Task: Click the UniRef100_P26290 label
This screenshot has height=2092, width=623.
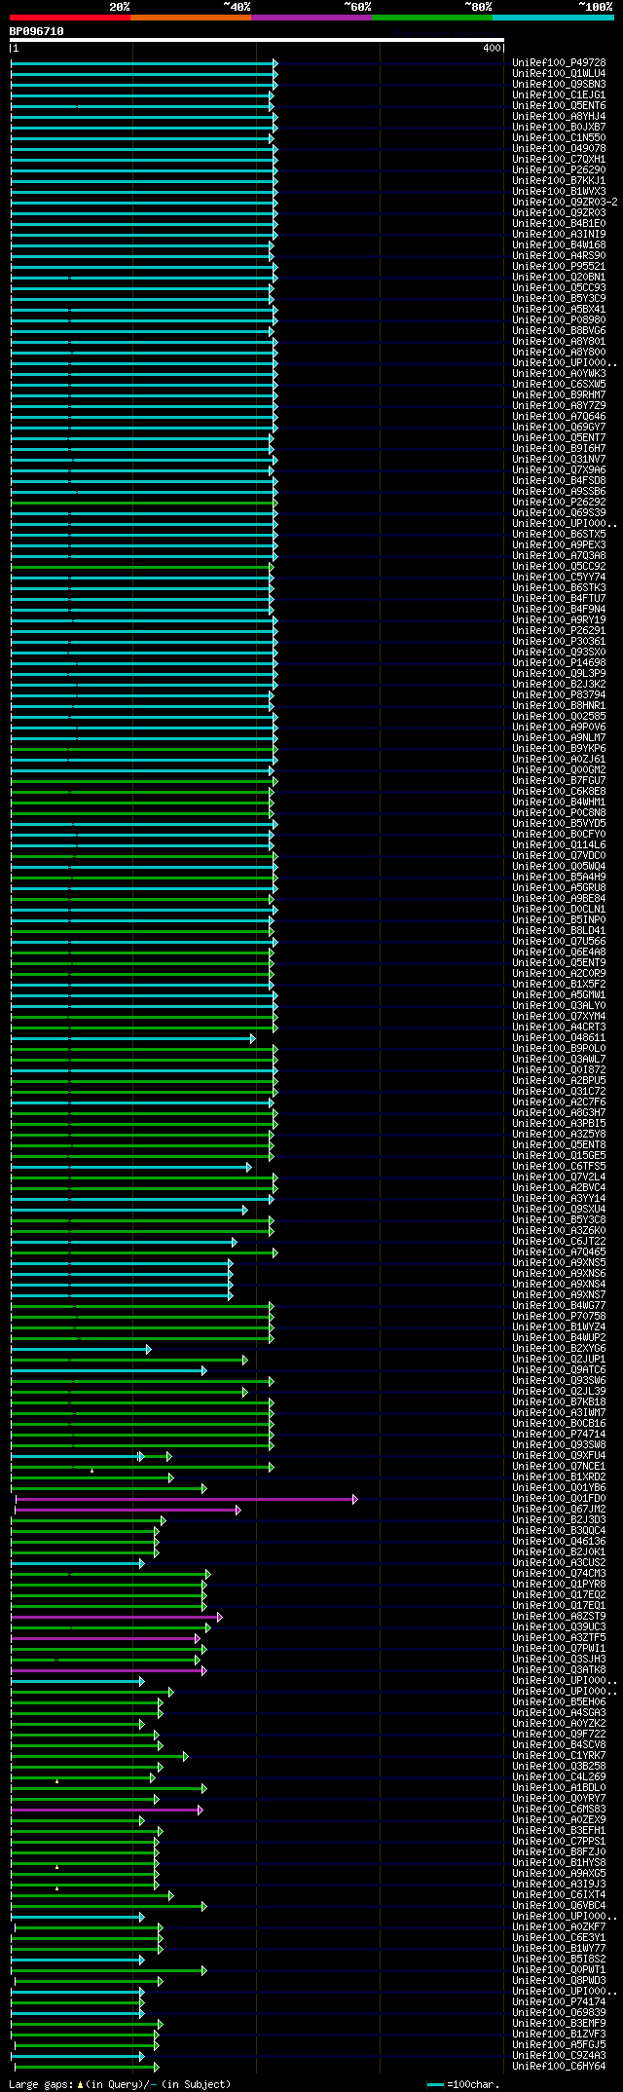Action: point(559,169)
